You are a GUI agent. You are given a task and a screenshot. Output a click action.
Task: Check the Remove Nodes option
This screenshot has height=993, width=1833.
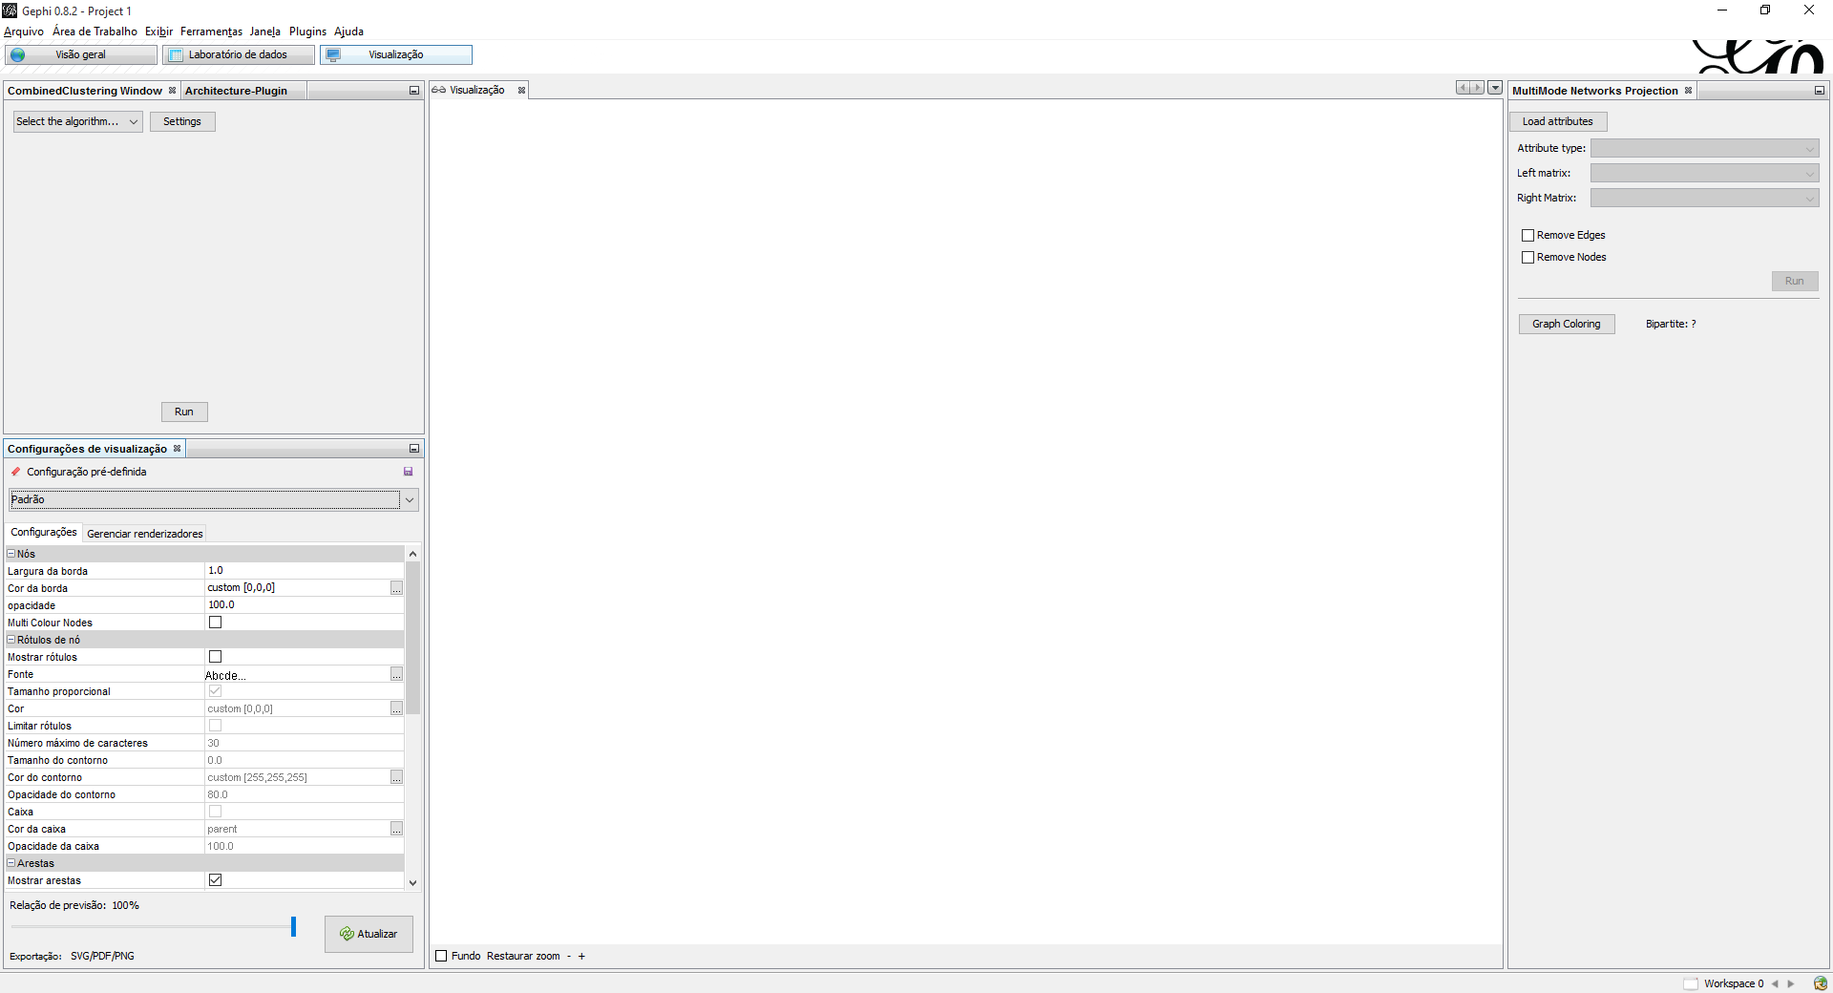point(1527,257)
